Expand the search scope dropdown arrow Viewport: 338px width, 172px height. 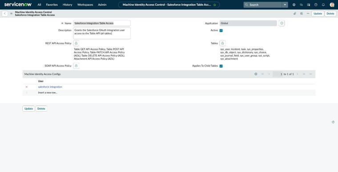point(285,5)
